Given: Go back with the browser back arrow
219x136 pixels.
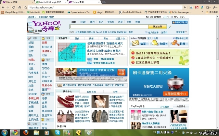Looking at the screenshot, I should pos(3,7).
